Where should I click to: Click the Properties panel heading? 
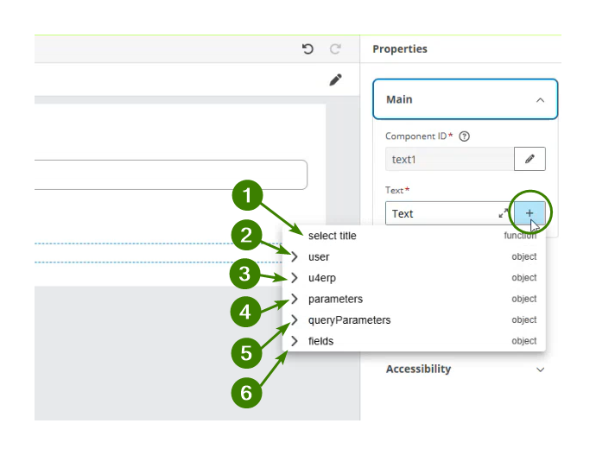400,49
